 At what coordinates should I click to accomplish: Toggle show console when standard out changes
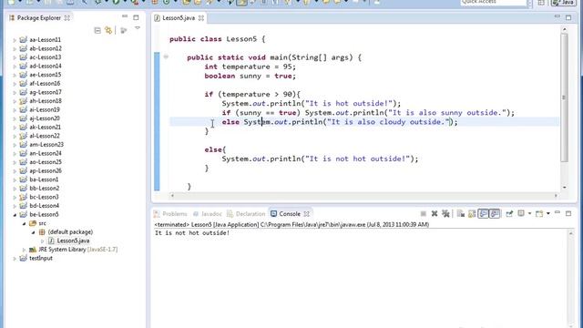click(x=483, y=214)
